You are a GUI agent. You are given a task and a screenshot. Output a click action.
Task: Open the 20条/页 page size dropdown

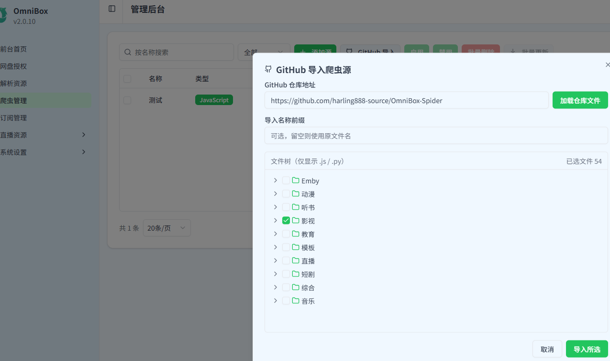(167, 228)
